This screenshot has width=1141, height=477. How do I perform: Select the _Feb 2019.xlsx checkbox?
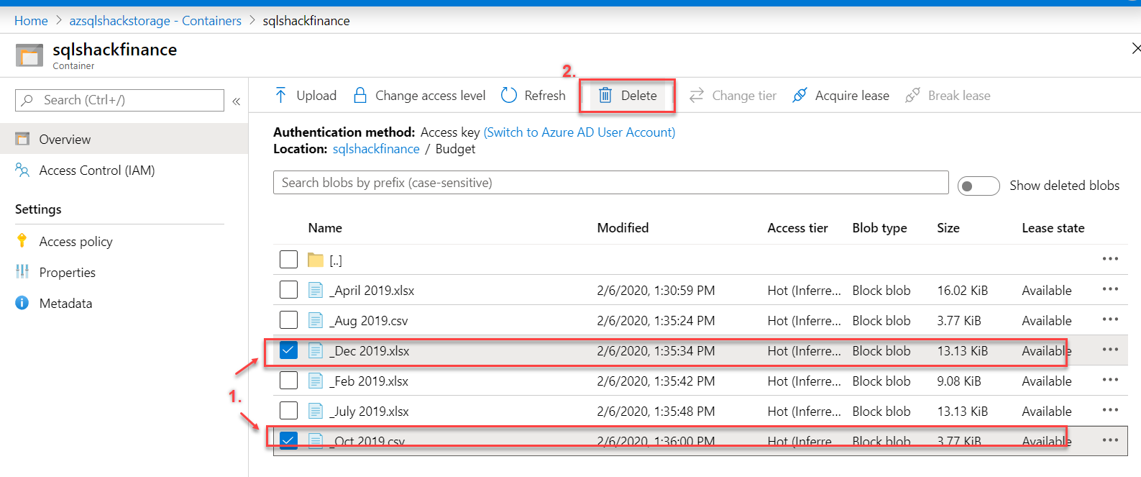(288, 380)
